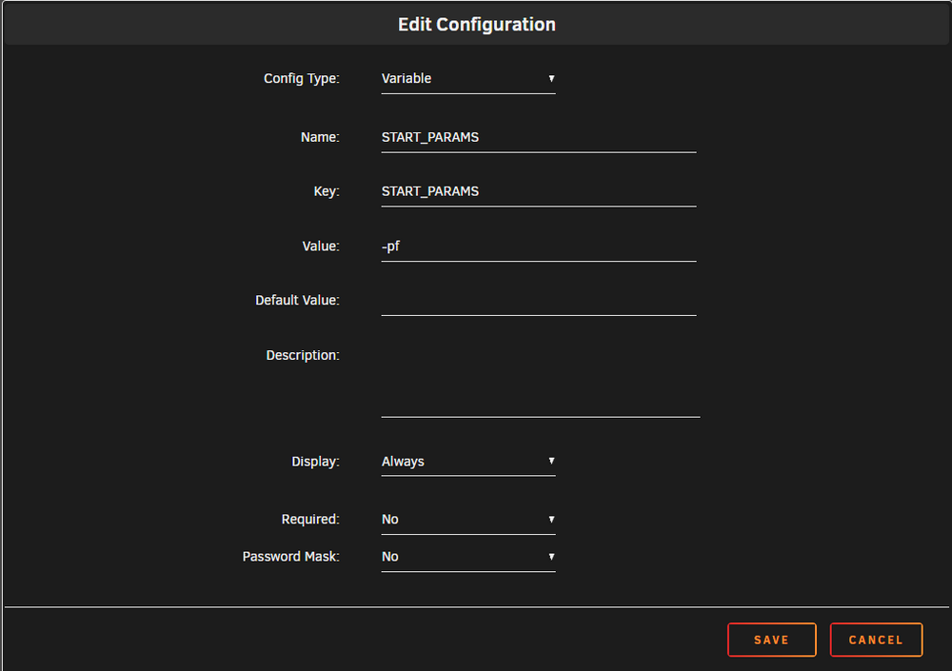952x671 pixels.
Task: Click the Default Value label
Action: (x=297, y=300)
